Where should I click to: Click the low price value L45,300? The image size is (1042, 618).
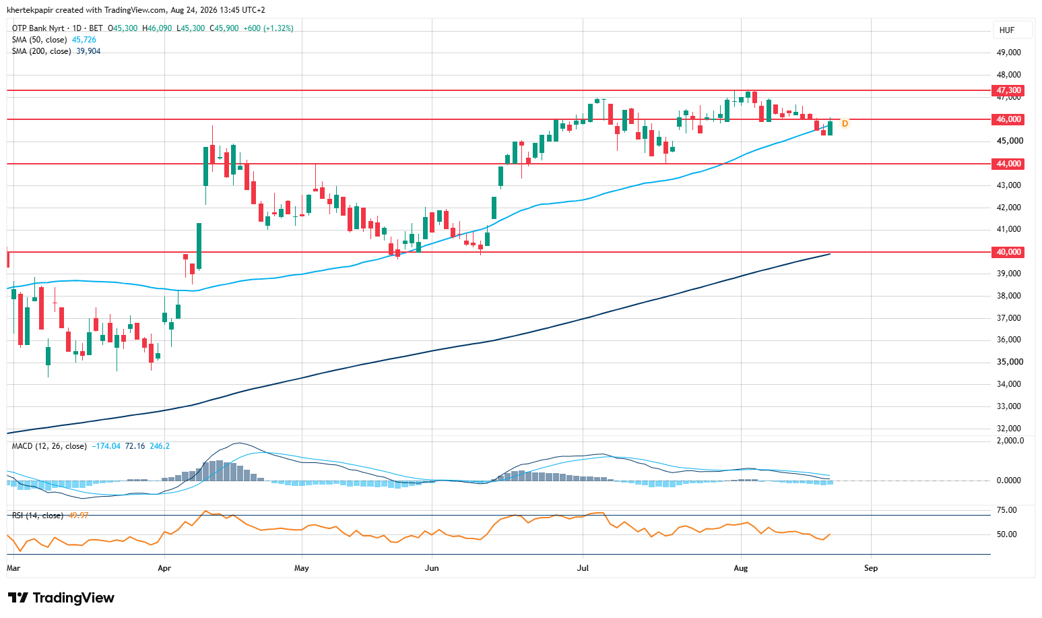[x=191, y=28]
